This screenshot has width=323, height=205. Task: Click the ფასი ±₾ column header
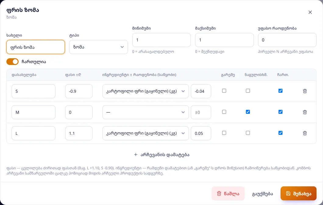click(x=73, y=75)
